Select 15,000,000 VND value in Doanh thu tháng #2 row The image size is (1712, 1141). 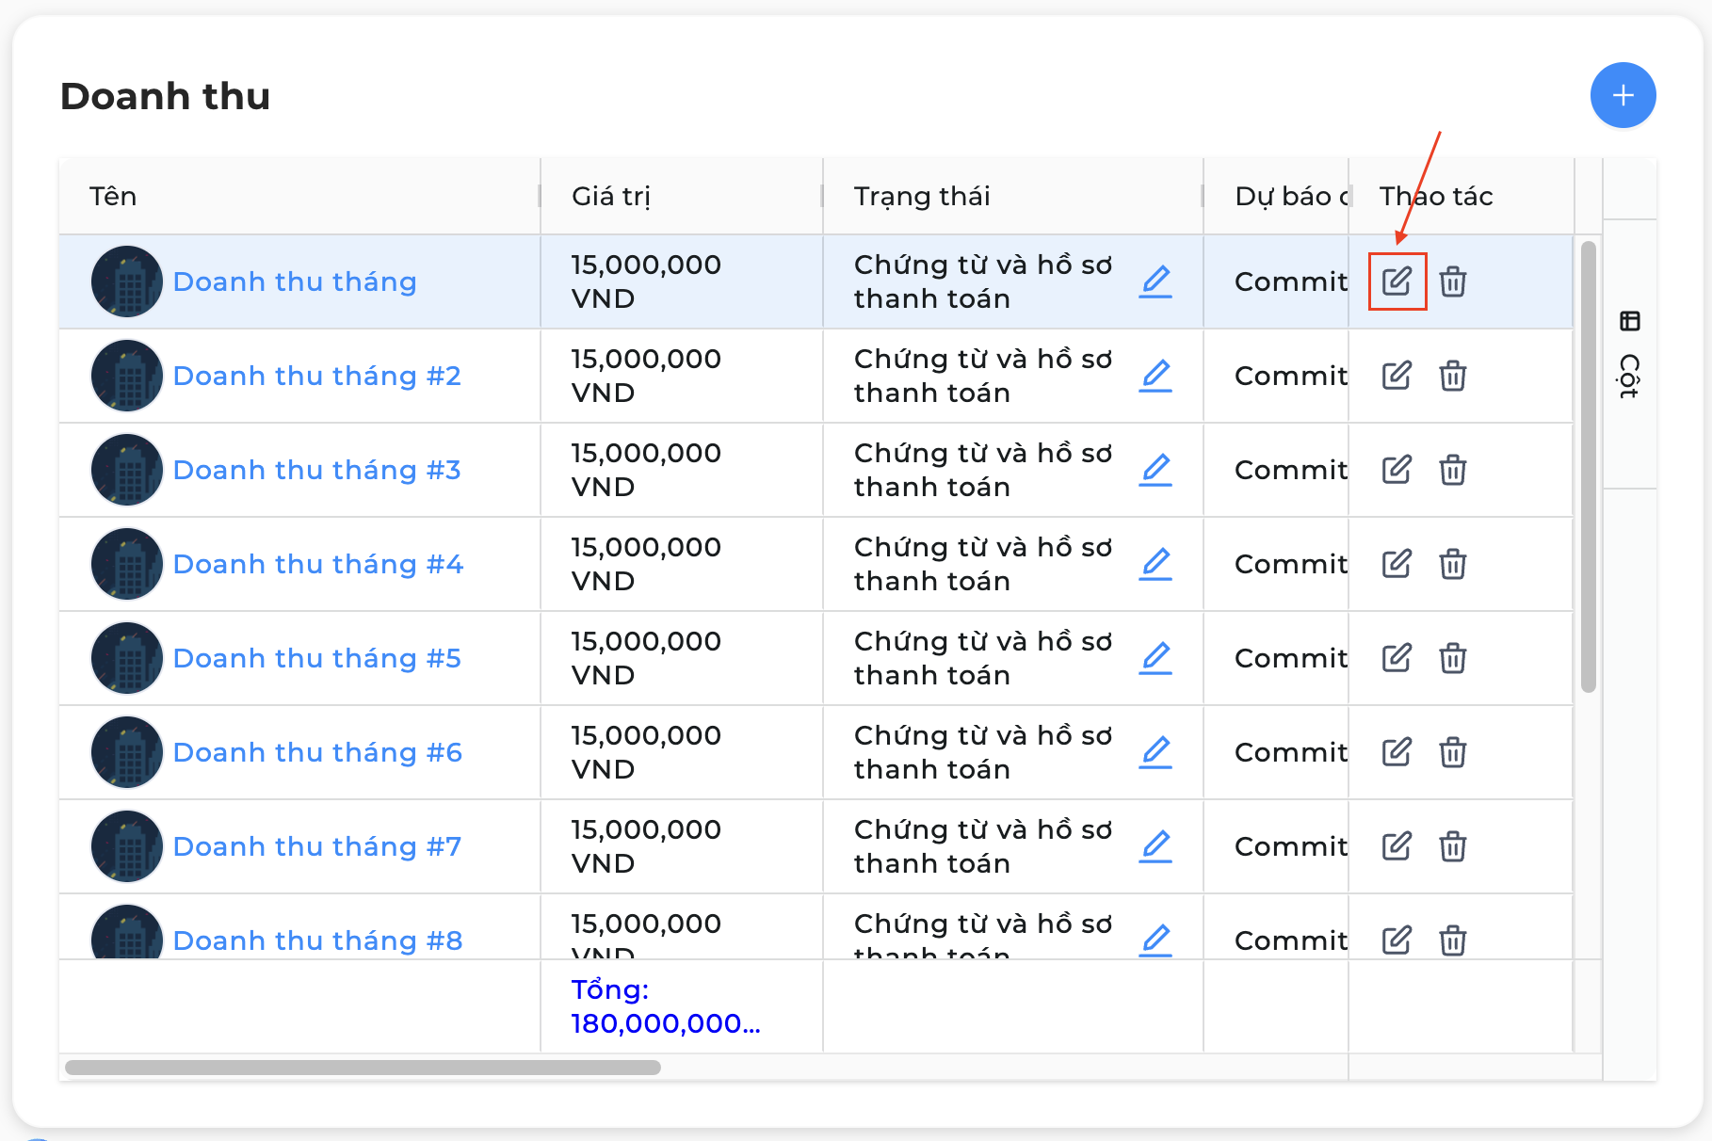(x=646, y=376)
